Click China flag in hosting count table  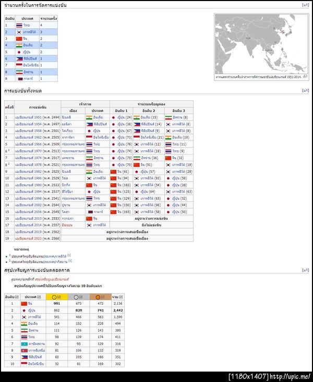[x=19, y=39]
